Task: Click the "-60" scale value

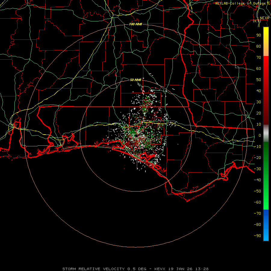Action: (257, 202)
